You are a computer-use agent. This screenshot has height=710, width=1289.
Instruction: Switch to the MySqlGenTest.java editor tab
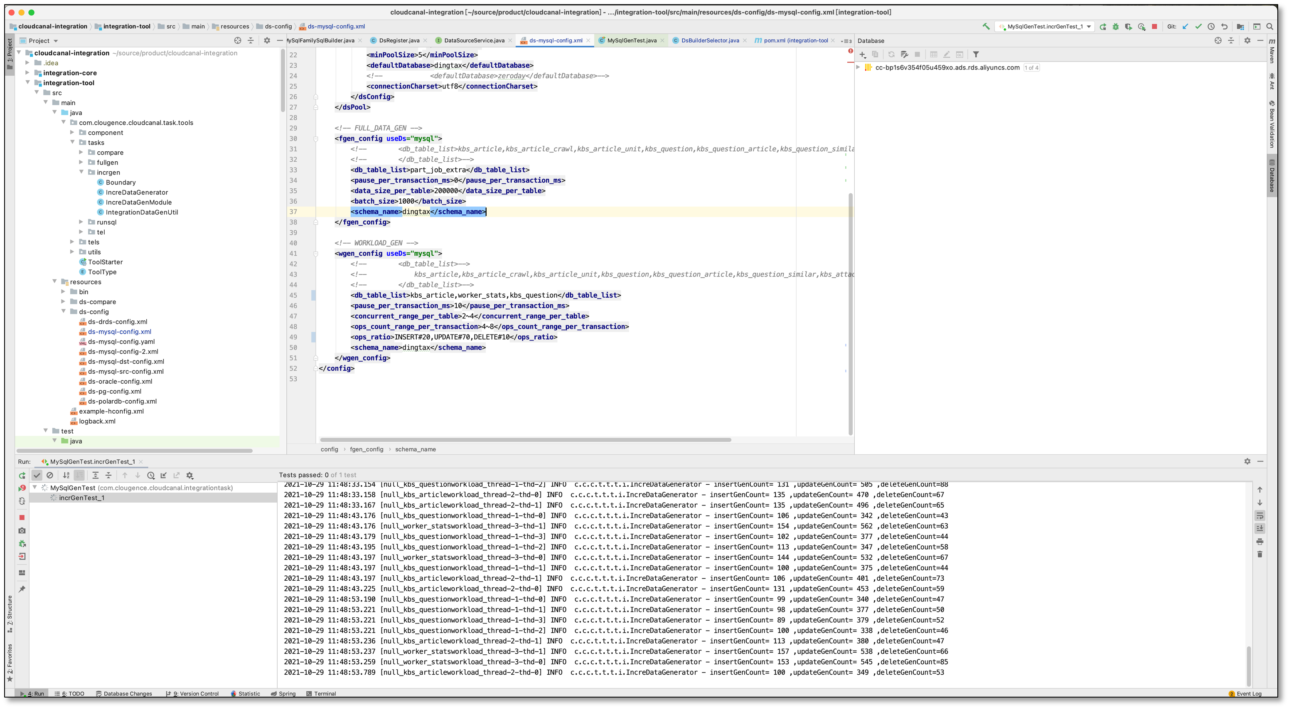pyautogui.click(x=631, y=41)
